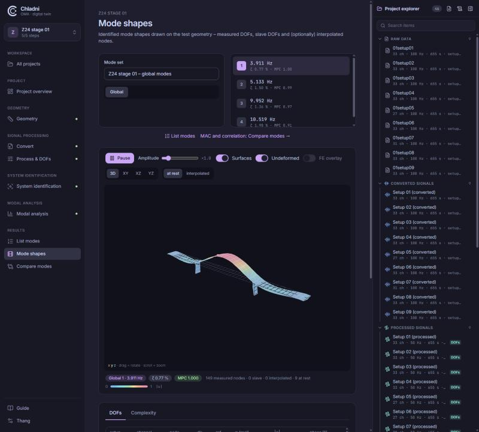Click the Process & DOFs sliders icon
Screen dimensions: 479x432
[x=10, y=159]
